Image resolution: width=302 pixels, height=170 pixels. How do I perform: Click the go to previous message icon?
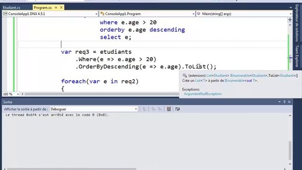tap(153, 109)
